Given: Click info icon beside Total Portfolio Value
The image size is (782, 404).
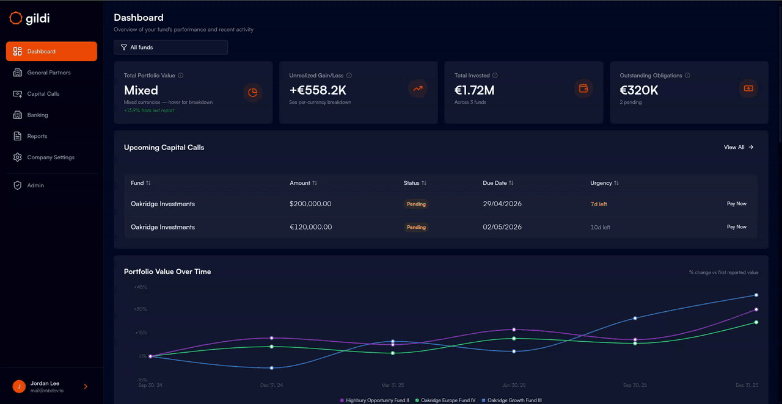Looking at the screenshot, I should point(181,76).
